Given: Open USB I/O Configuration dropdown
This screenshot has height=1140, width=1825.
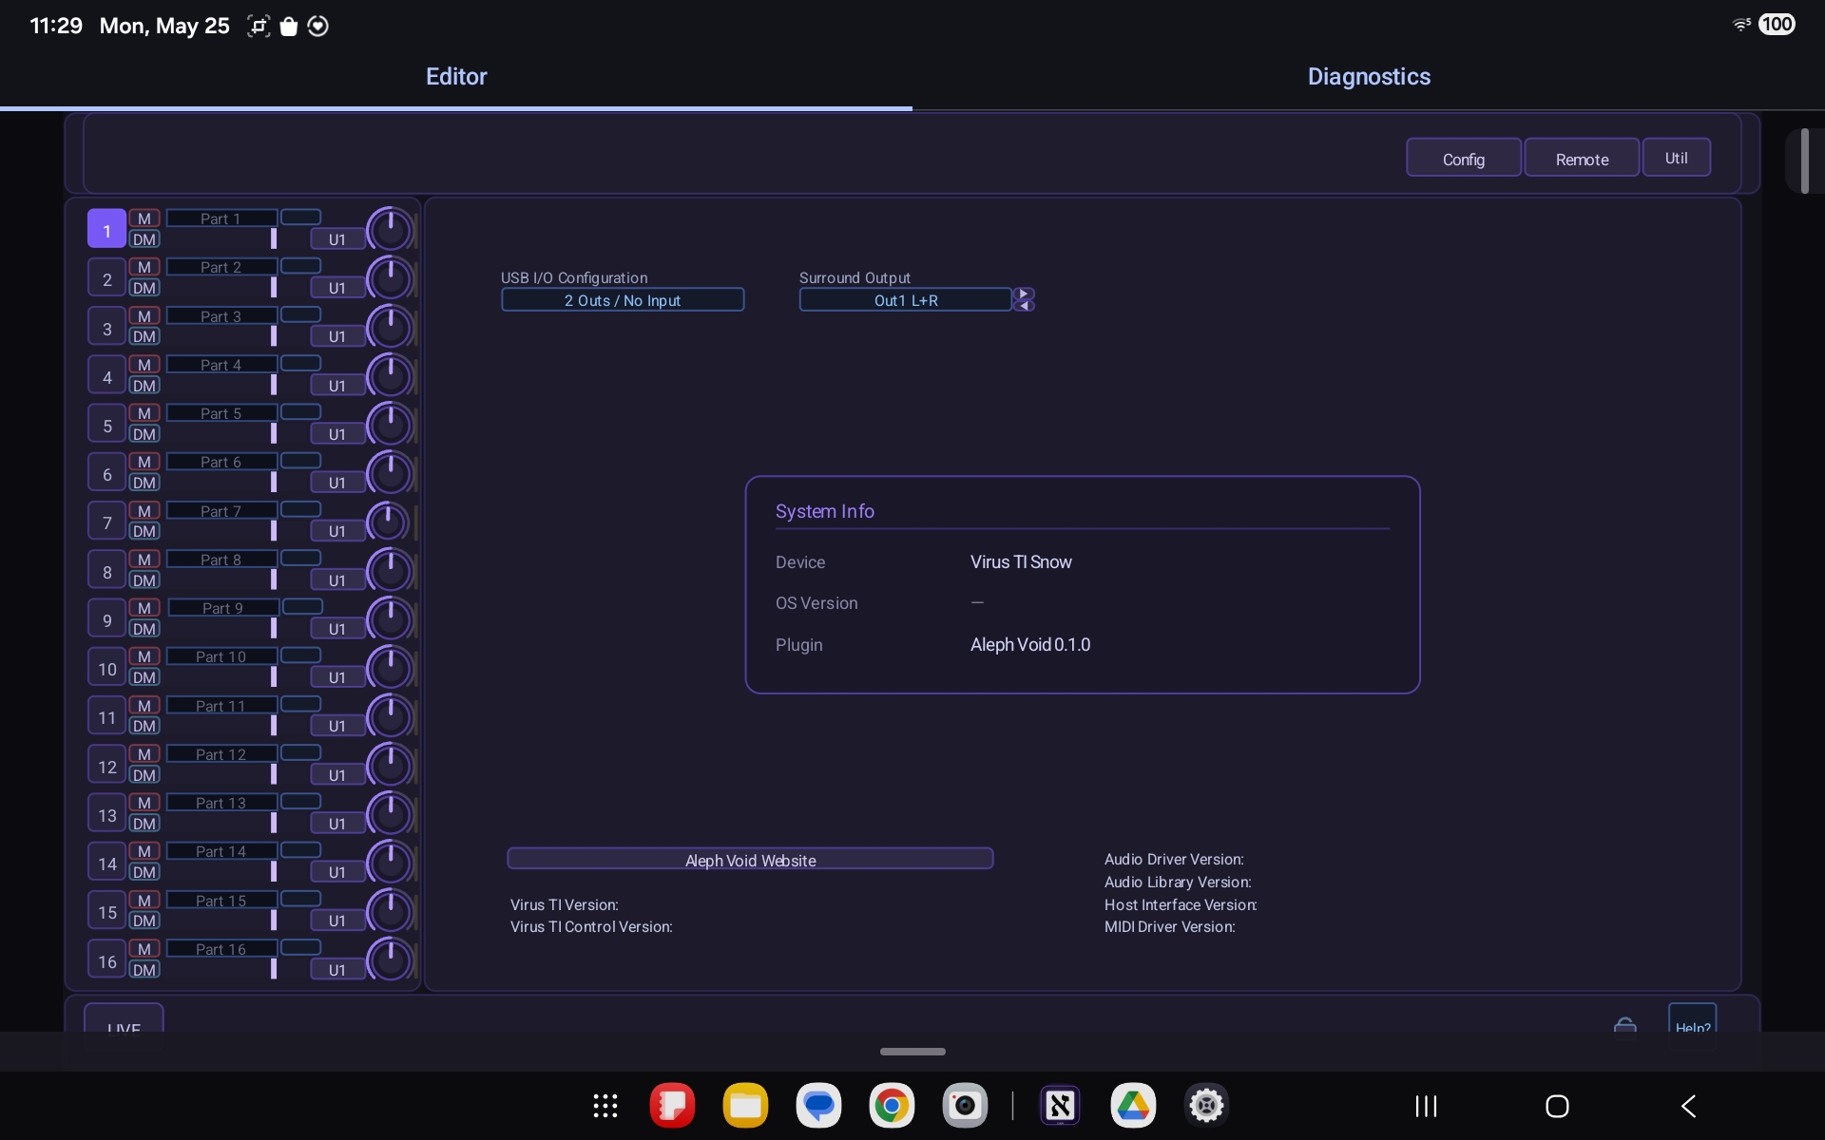Looking at the screenshot, I should tap(623, 300).
